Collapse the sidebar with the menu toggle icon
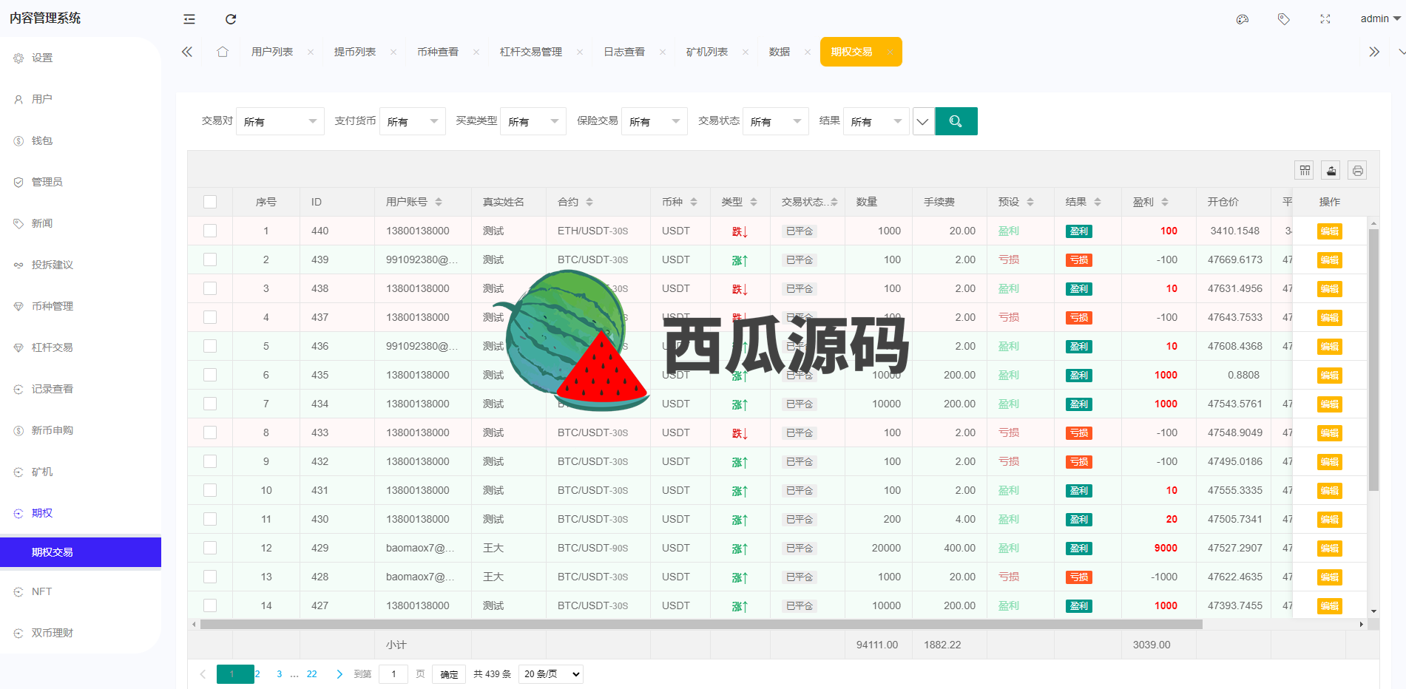The width and height of the screenshot is (1406, 689). (x=189, y=19)
